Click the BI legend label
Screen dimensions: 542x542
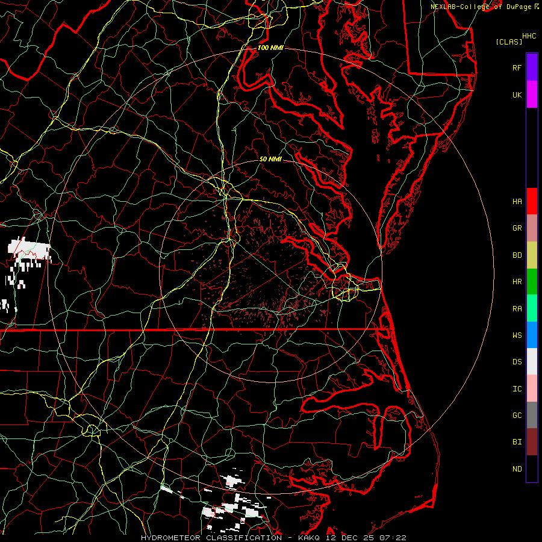(517, 442)
